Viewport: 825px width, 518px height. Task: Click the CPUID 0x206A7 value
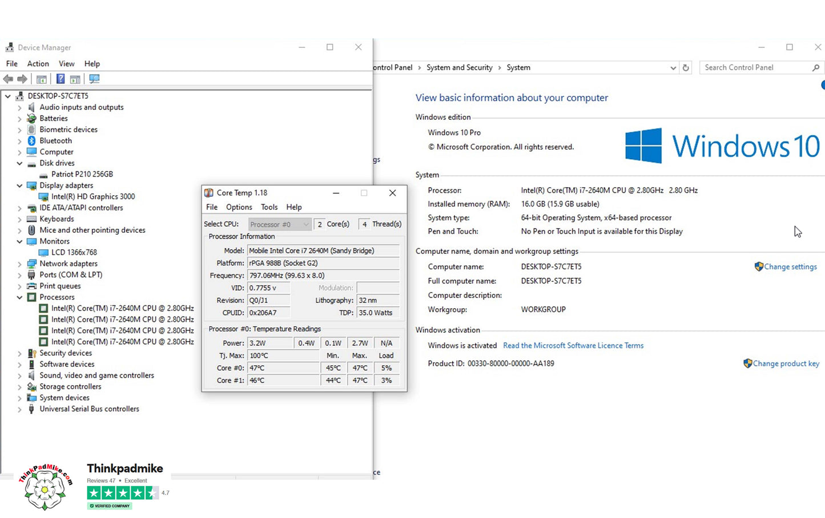[x=269, y=313]
